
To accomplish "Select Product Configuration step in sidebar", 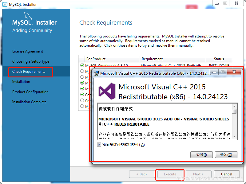I will [30, 92].
